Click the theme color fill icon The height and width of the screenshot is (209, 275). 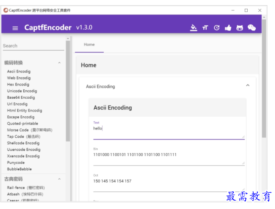click(x=193, y=28)
